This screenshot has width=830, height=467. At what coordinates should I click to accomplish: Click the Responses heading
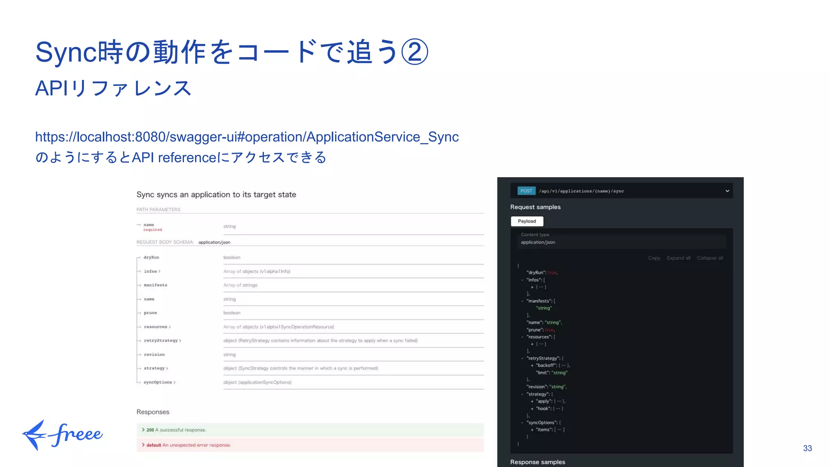[153, 412]
